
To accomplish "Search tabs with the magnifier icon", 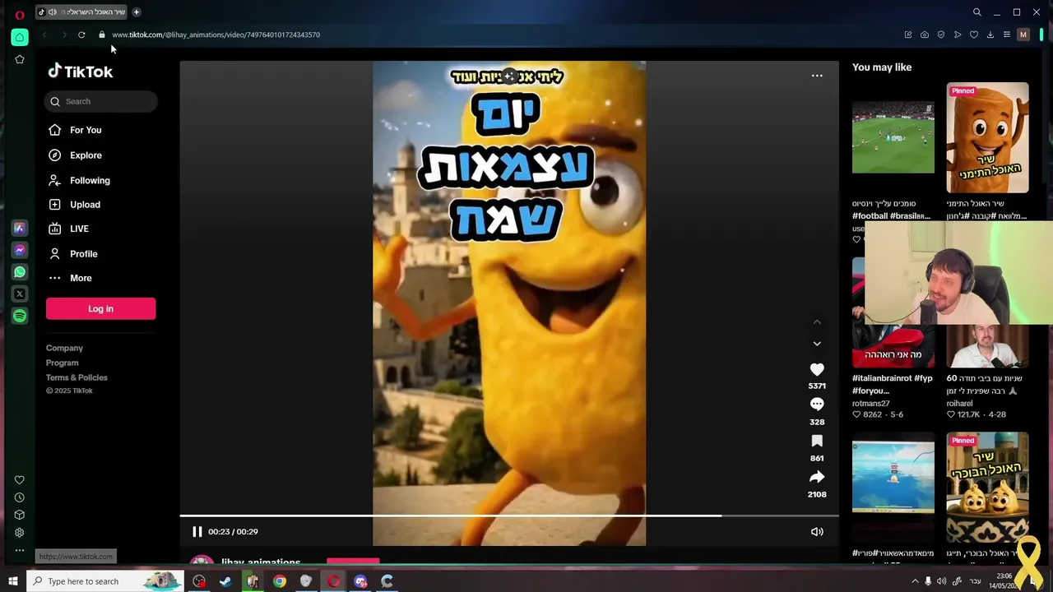I will tap(977, 12).
